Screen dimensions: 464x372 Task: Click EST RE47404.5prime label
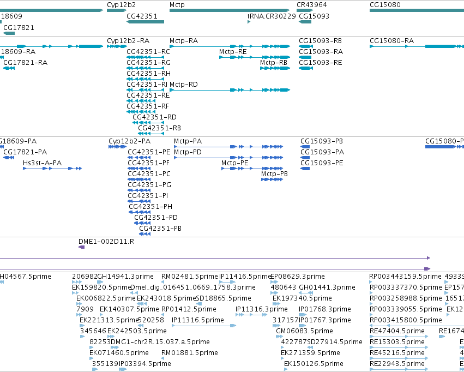point(397,331)
